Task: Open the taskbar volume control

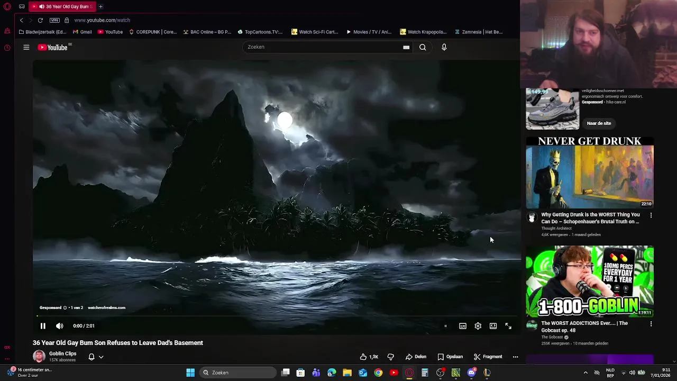Action: pyautogui.click(x=632, y=373)
